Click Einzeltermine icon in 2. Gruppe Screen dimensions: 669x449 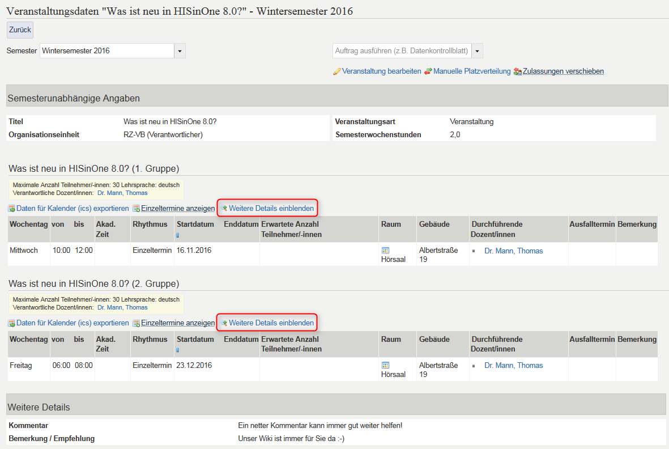[x=136, y=324]
